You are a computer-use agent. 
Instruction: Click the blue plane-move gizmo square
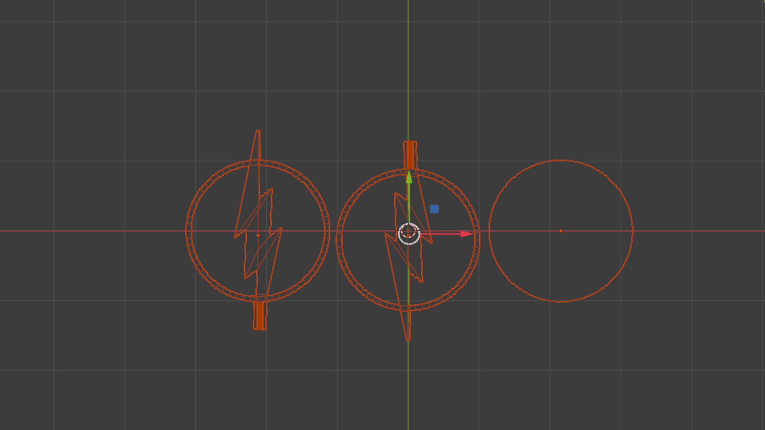coord(434,209)
